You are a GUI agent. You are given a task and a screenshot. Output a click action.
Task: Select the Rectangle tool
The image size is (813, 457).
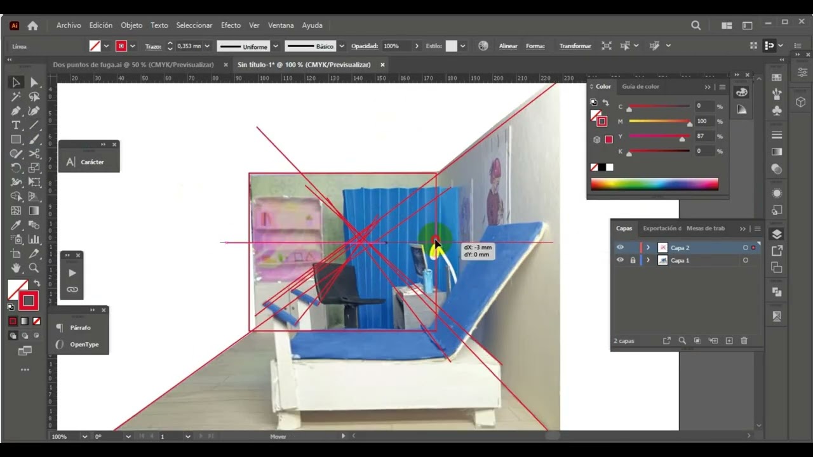coord(16,139)
